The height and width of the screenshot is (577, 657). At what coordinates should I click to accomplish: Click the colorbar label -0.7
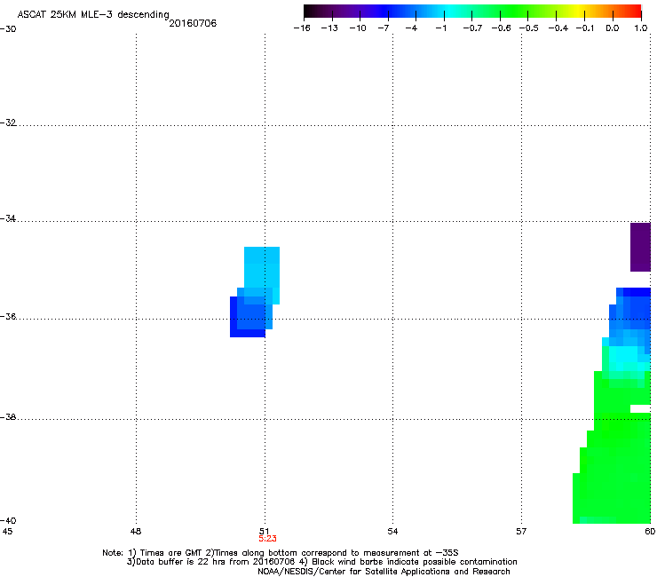(x=472, y=28)
